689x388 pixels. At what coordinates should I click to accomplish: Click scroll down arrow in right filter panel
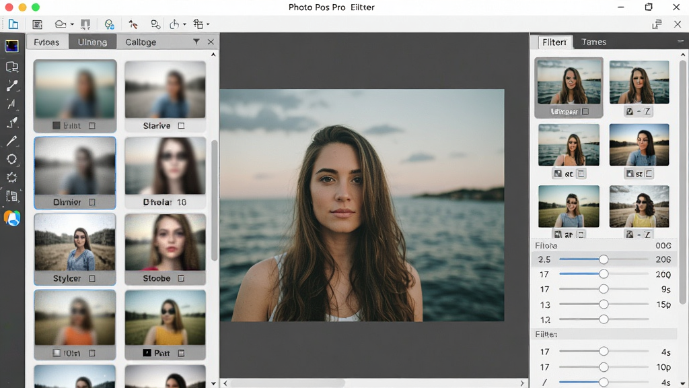pyautogui.click(x=683, y=383)
